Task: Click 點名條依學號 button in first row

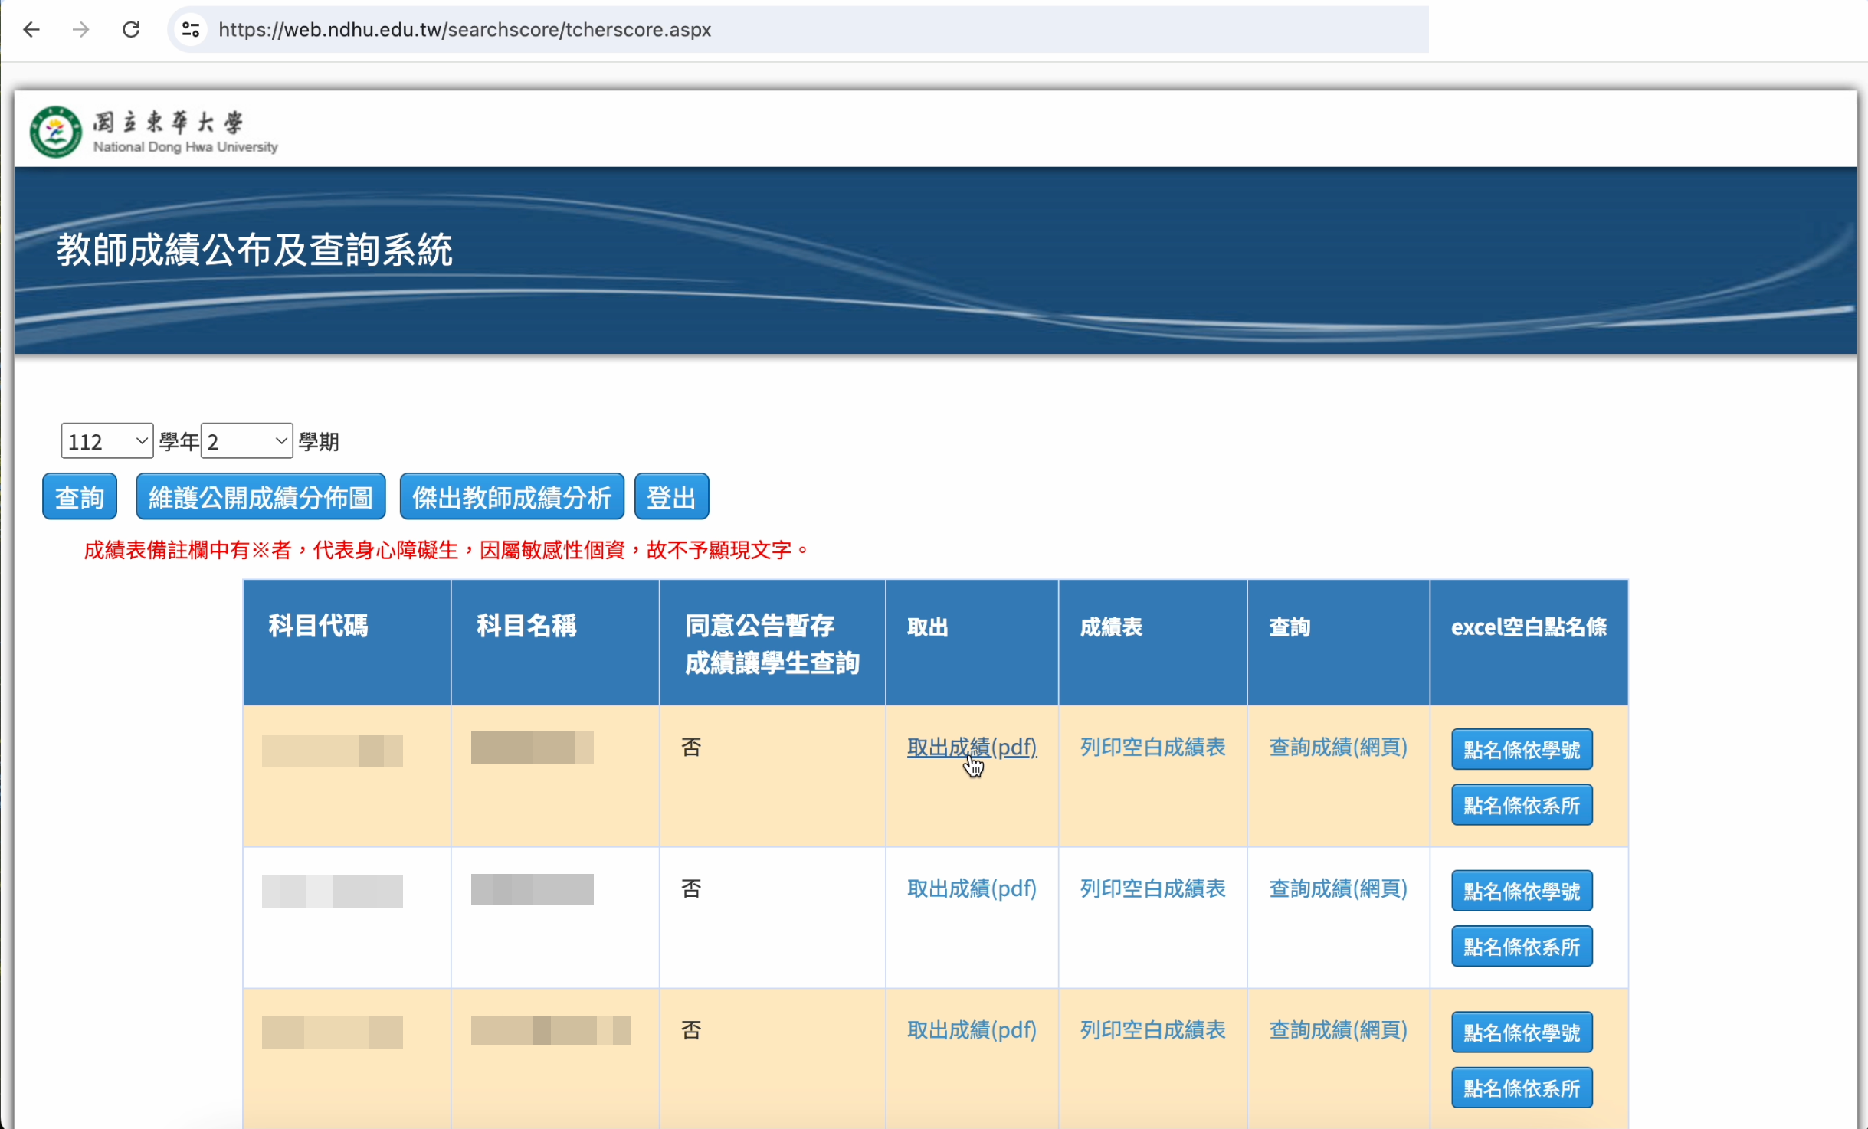Action: pyautogui.click(x=1522, y=749)
